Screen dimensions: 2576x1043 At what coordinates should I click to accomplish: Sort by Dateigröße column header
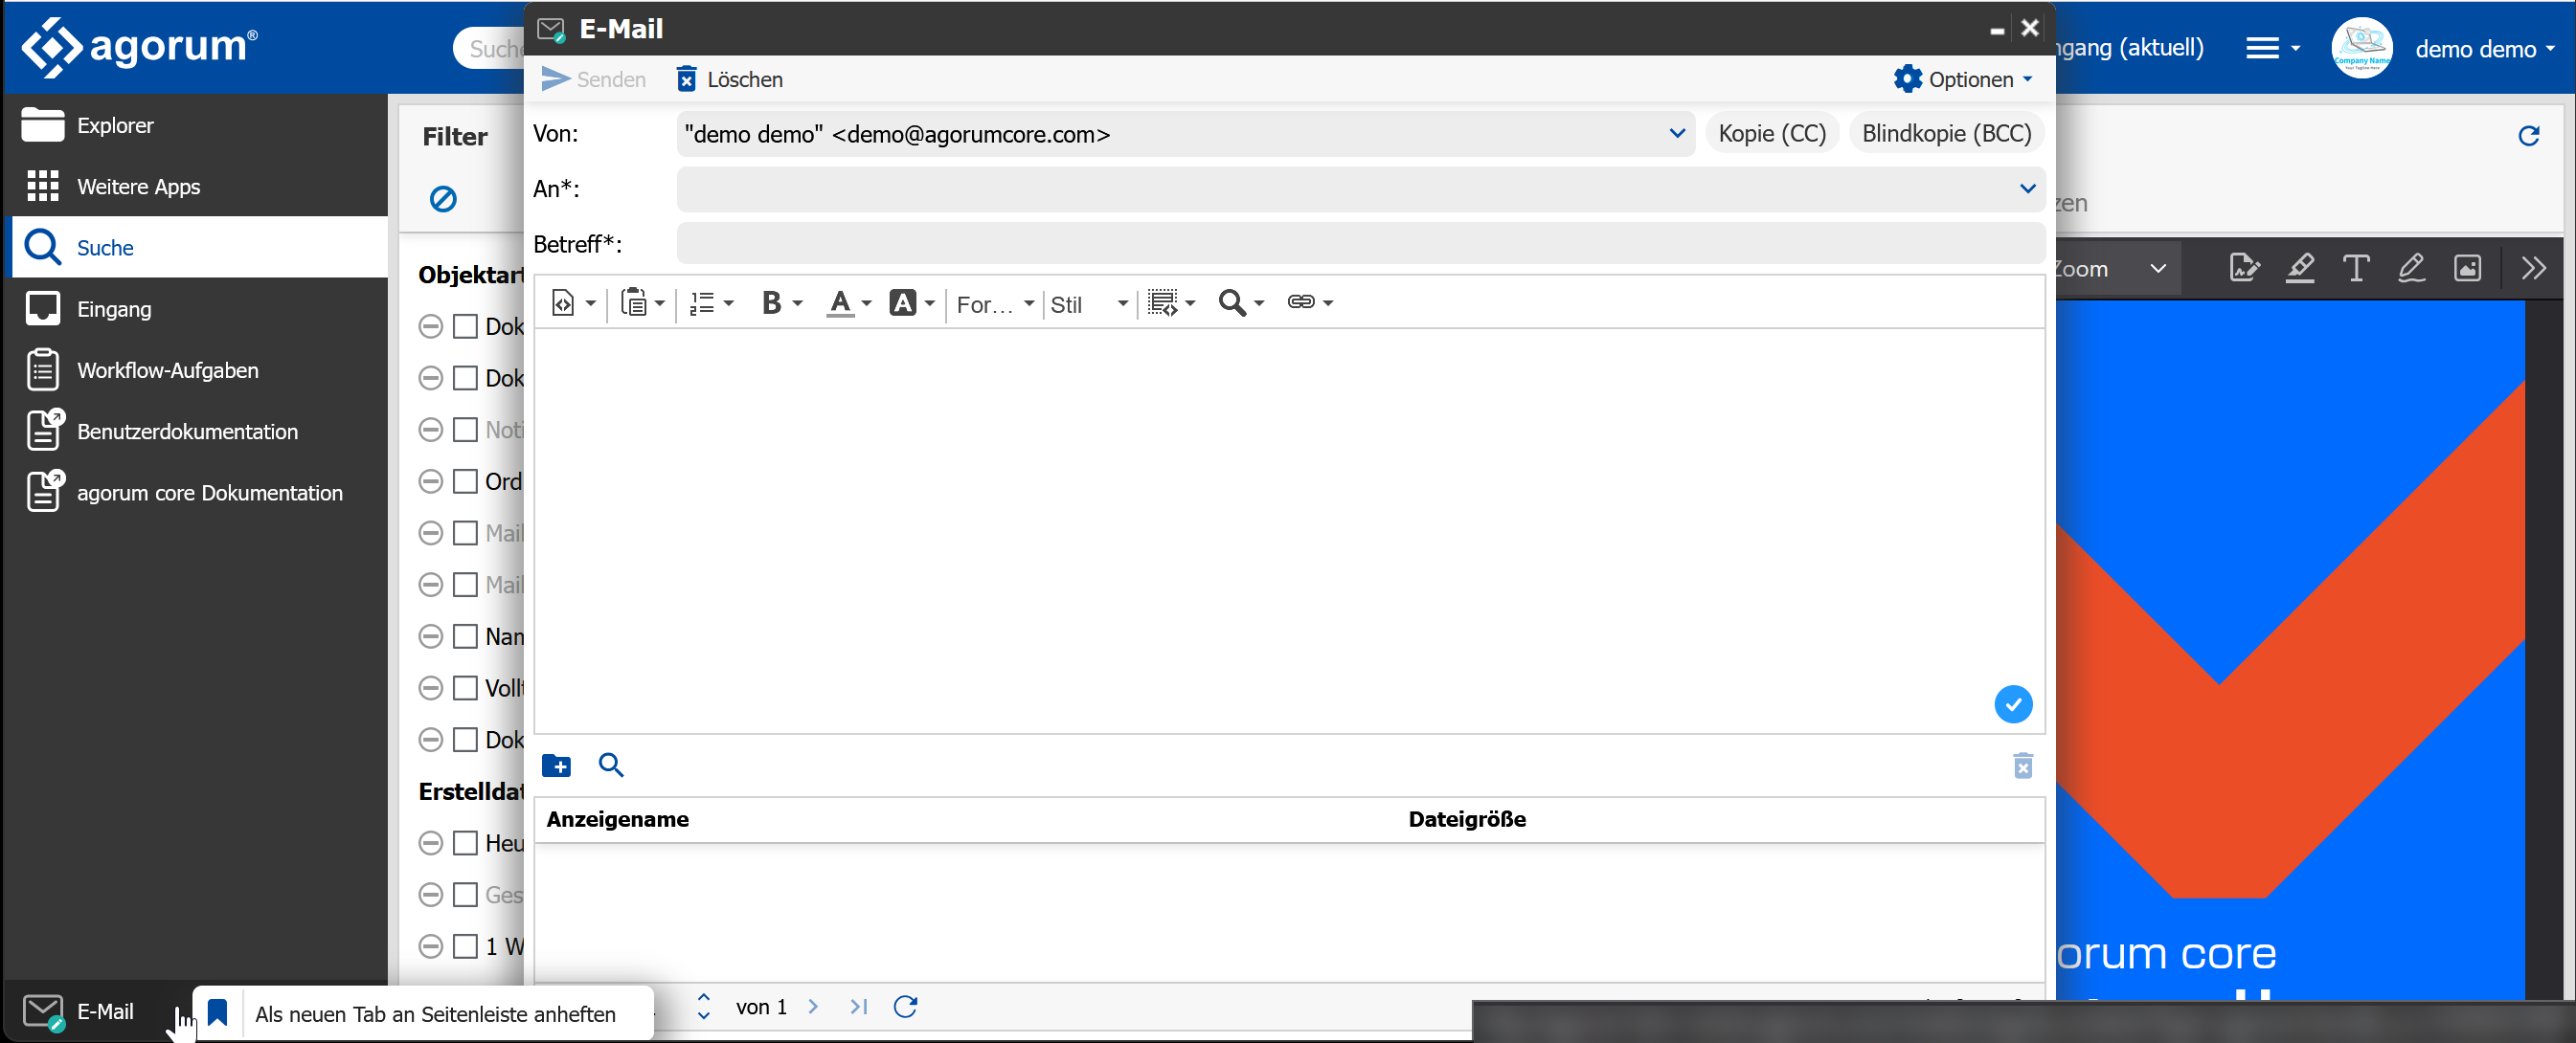(x=1467, y=819)
